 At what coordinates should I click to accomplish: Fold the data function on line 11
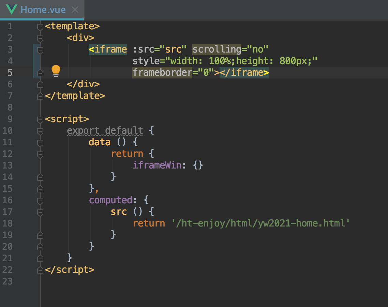click(x=40, y=142)
